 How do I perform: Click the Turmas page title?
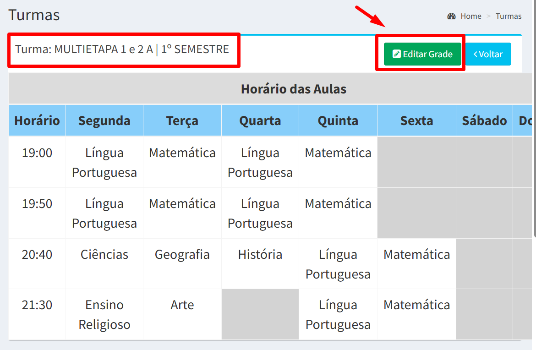(x=34, y=15)
